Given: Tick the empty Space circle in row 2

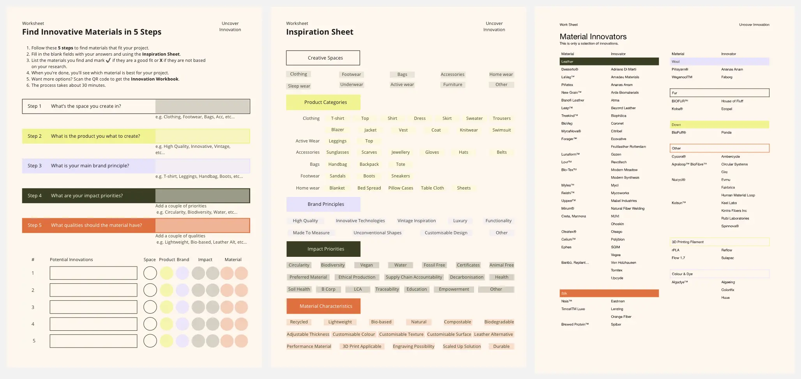Looking at the screenshot, I should point(150,290).
